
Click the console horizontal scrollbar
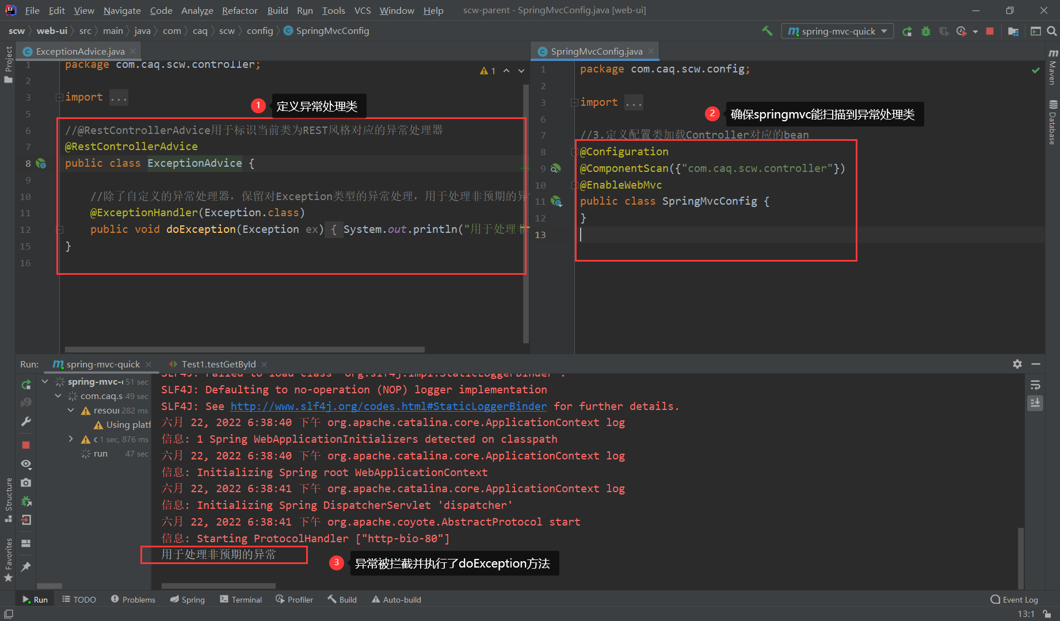pos(219,586)
